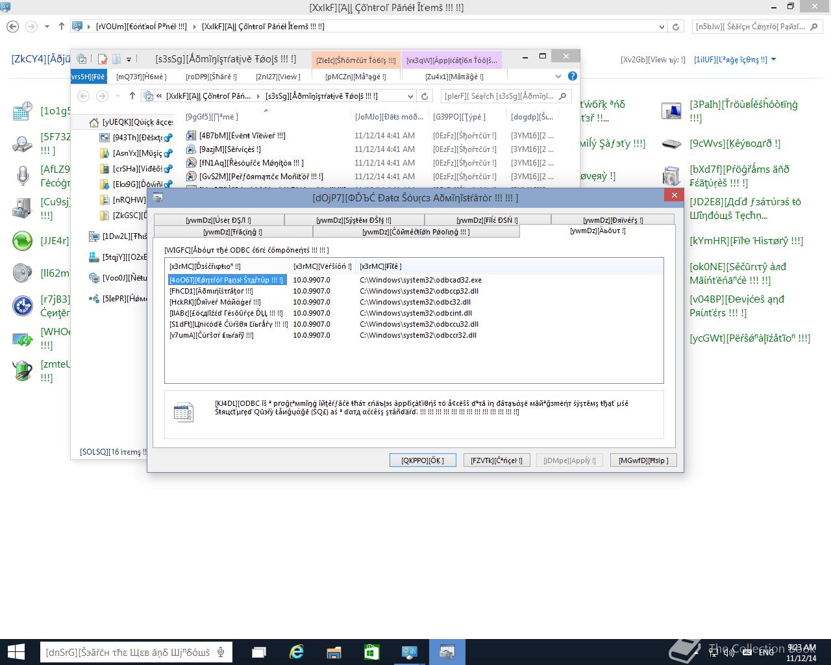Sort by Date modified column

pos(390,117)
